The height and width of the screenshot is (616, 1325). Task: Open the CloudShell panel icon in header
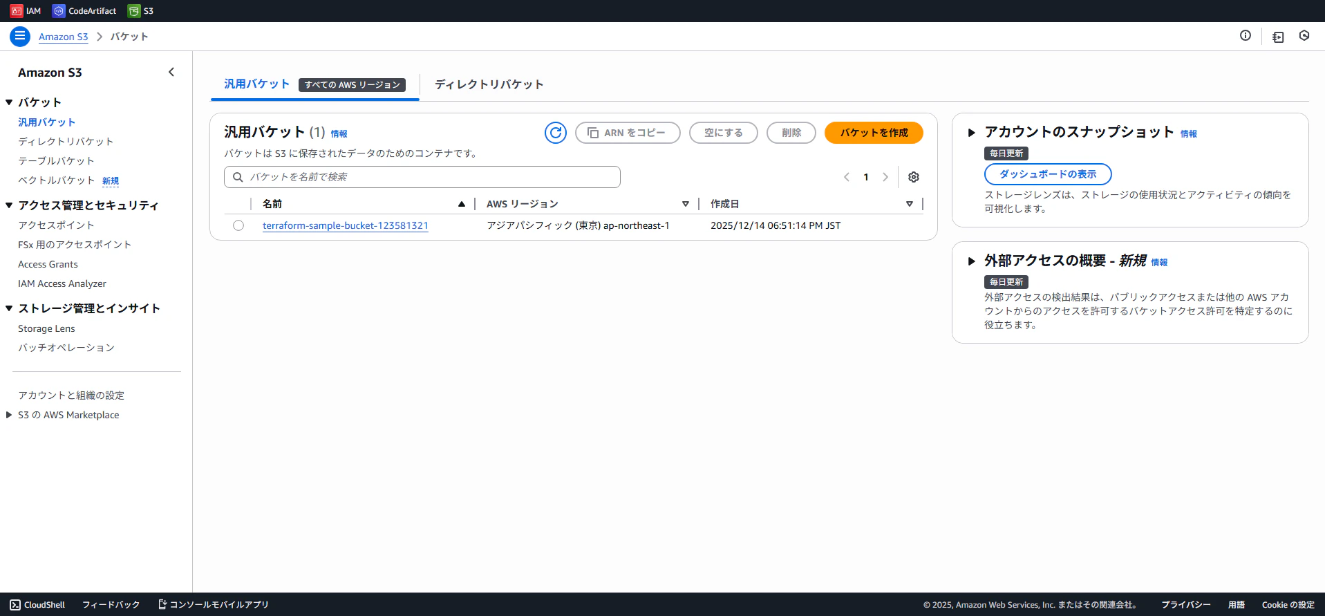(1278, 37)
